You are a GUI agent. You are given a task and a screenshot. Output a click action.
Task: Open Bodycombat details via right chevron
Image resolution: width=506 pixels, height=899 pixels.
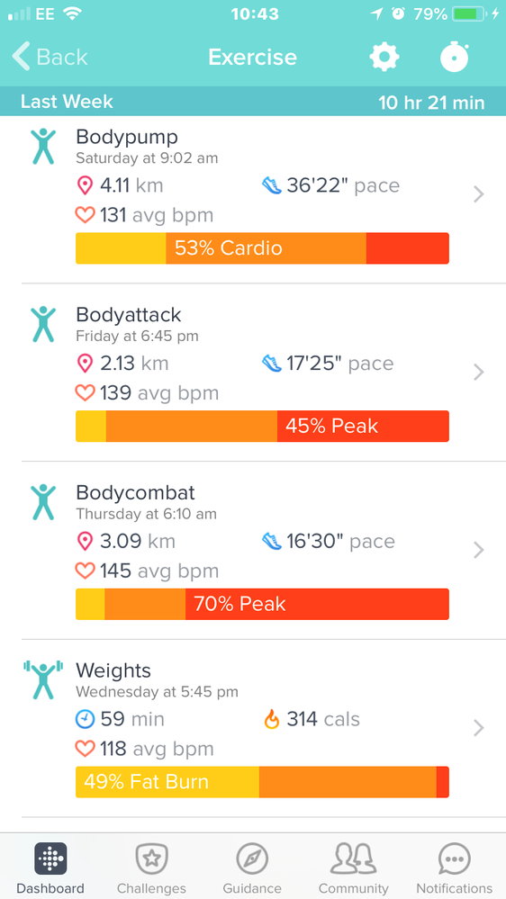coord(479,551)
